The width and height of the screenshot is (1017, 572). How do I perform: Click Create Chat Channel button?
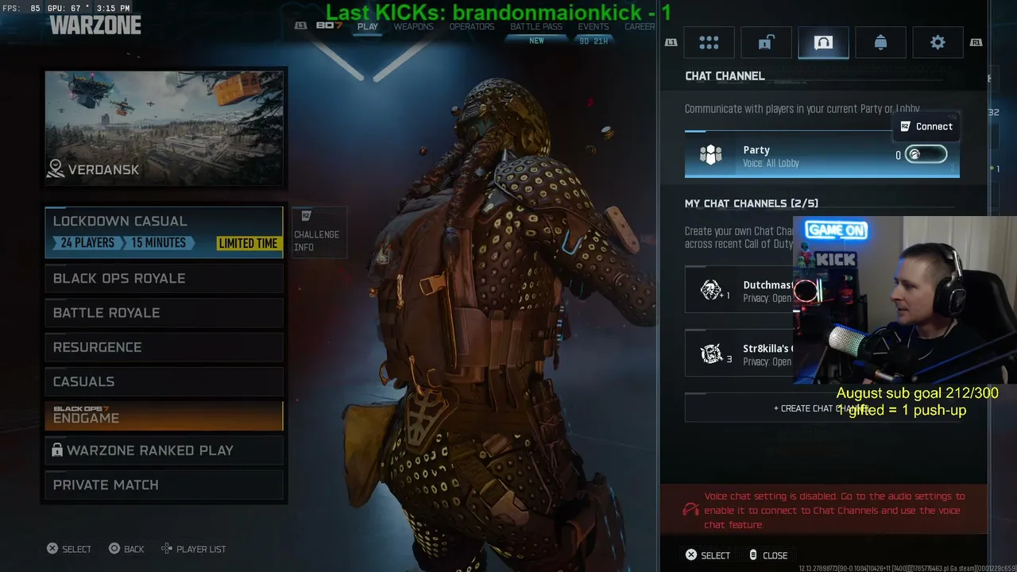[822, 408]
